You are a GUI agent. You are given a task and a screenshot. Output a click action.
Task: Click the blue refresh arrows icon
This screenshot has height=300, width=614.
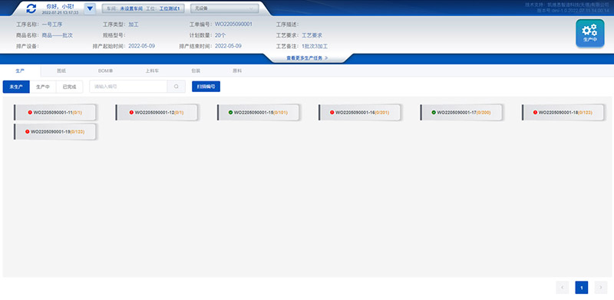coord(31,8)
